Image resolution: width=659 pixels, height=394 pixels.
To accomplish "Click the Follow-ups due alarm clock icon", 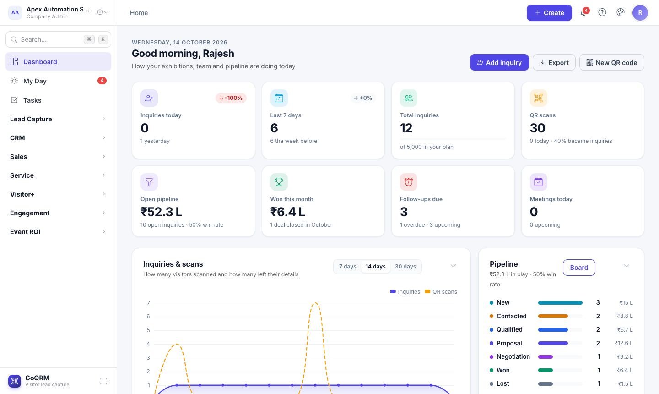I will (x=409, y=182).
